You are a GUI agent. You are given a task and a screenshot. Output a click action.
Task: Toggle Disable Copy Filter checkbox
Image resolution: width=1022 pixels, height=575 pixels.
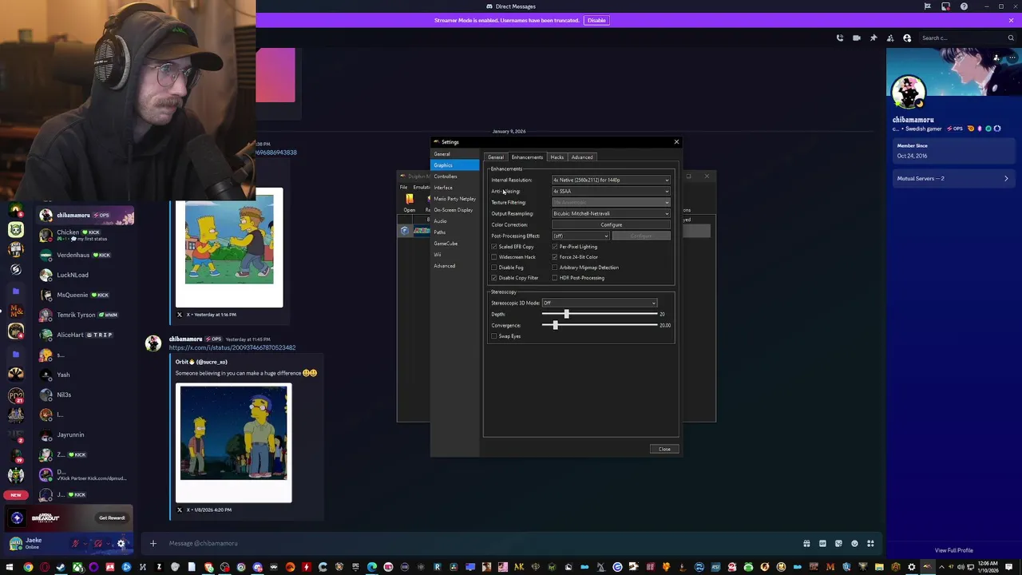pos(494,278)
